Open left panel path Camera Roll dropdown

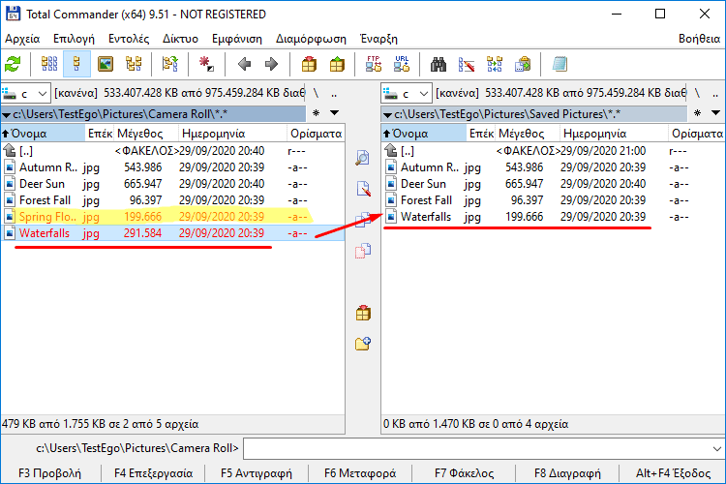click(7, 114)
